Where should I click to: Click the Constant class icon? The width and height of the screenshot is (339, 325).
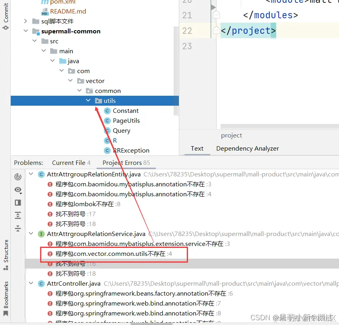[x=107, y=111]
